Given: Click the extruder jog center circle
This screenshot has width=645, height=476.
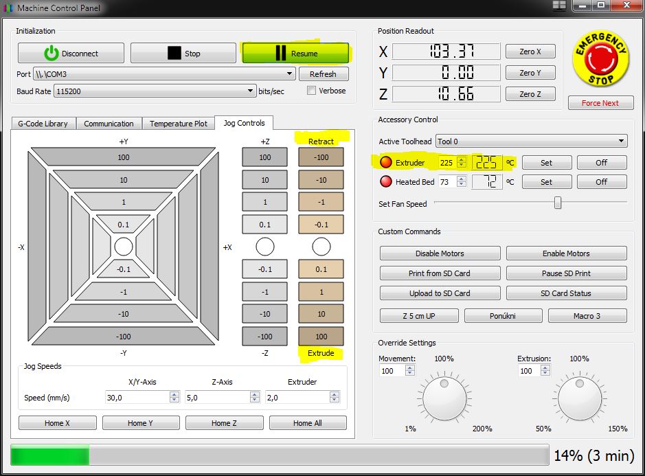Looking at the screenshot, I should pyautogui.click(x=321, y=247).
